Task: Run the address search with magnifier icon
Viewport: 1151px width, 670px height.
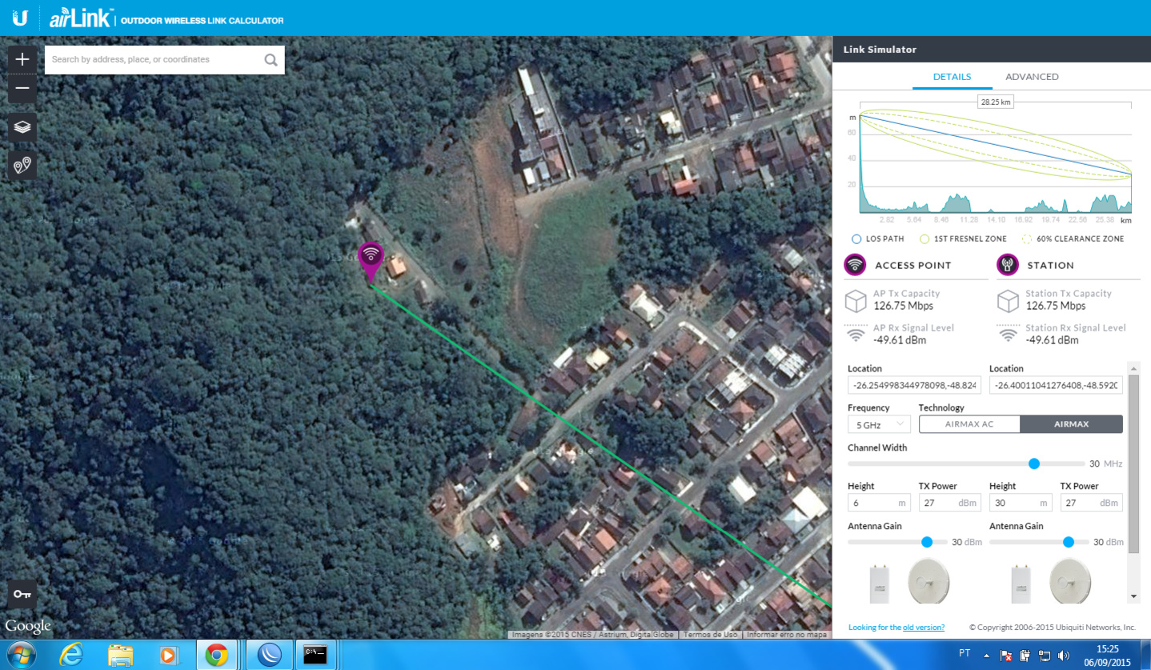Action: click(271, 59)
